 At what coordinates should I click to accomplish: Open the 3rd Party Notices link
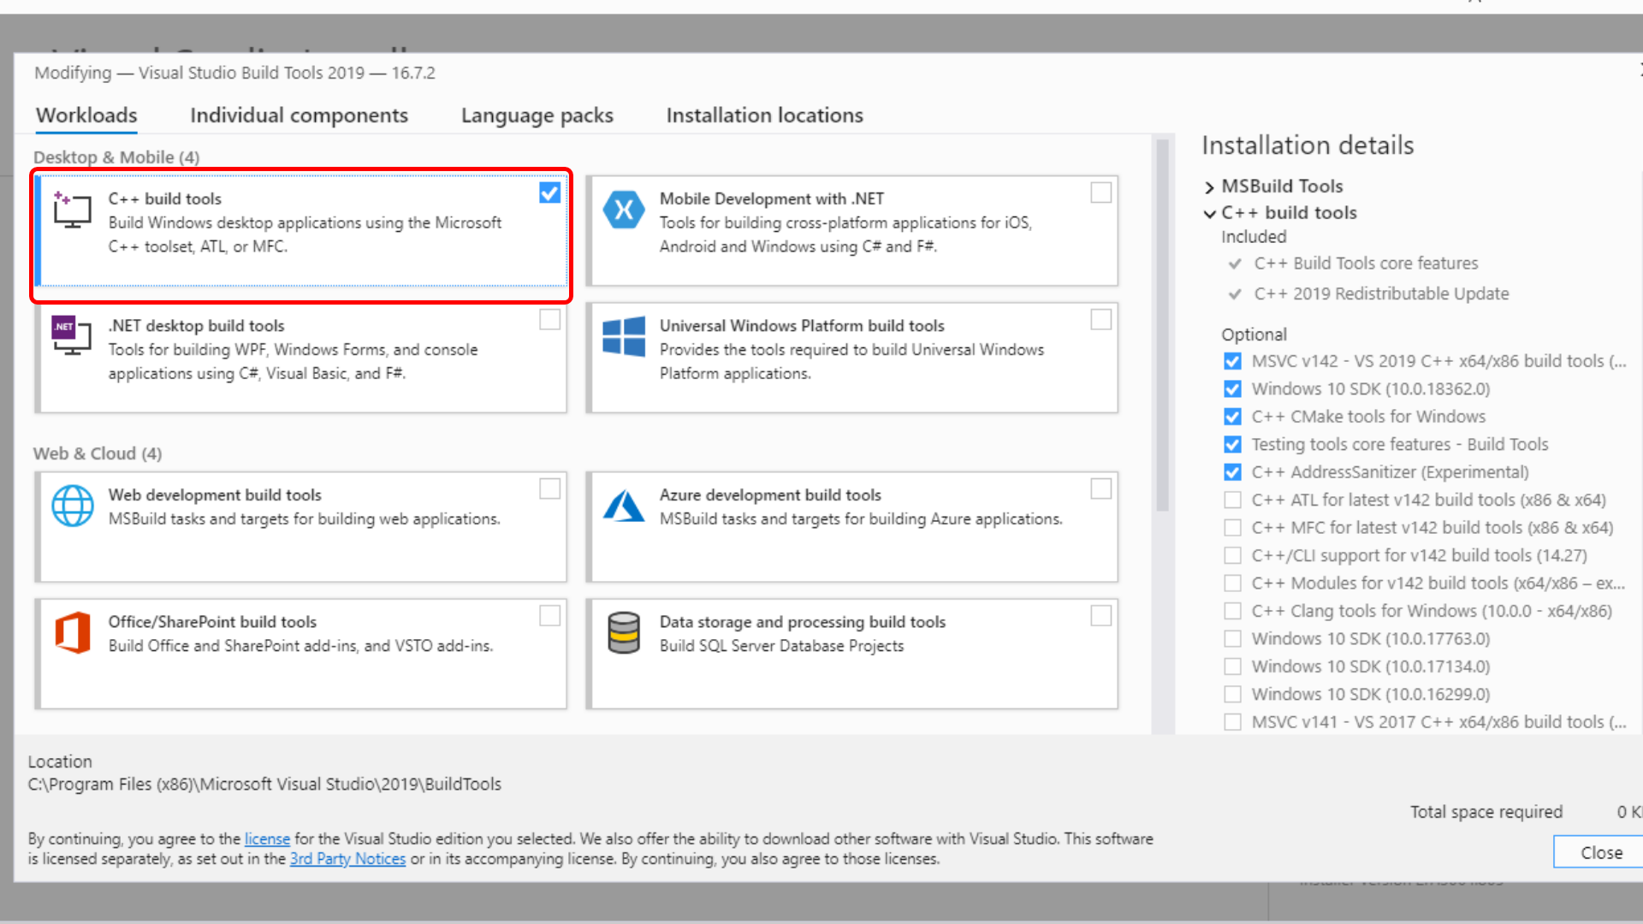point(347,859)
